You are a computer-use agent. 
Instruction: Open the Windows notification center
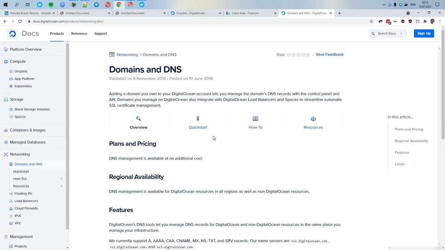click(x=437, y=5)
